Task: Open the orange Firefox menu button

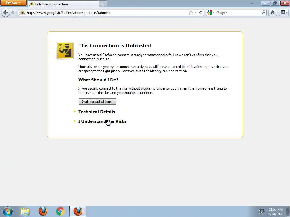Action: (x=13, y=3)
